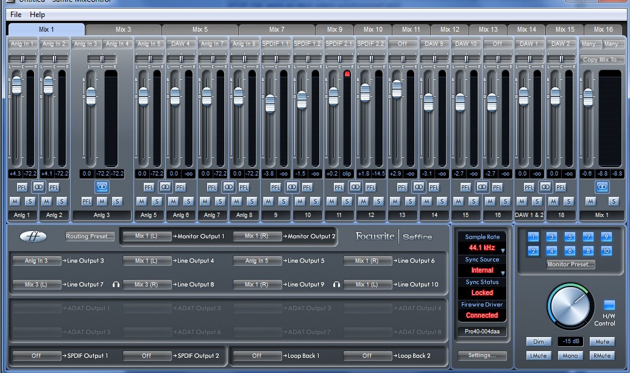Click the pan slider above Anlg 1 fader
This screenshot has height=373, width=630.
23,60
